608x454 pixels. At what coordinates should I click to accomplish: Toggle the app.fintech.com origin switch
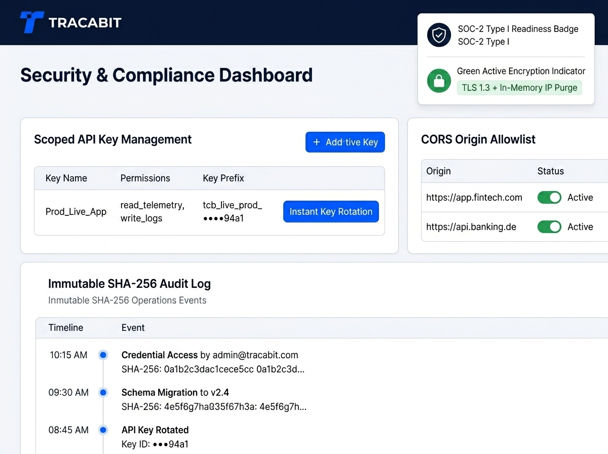point(549,198)
